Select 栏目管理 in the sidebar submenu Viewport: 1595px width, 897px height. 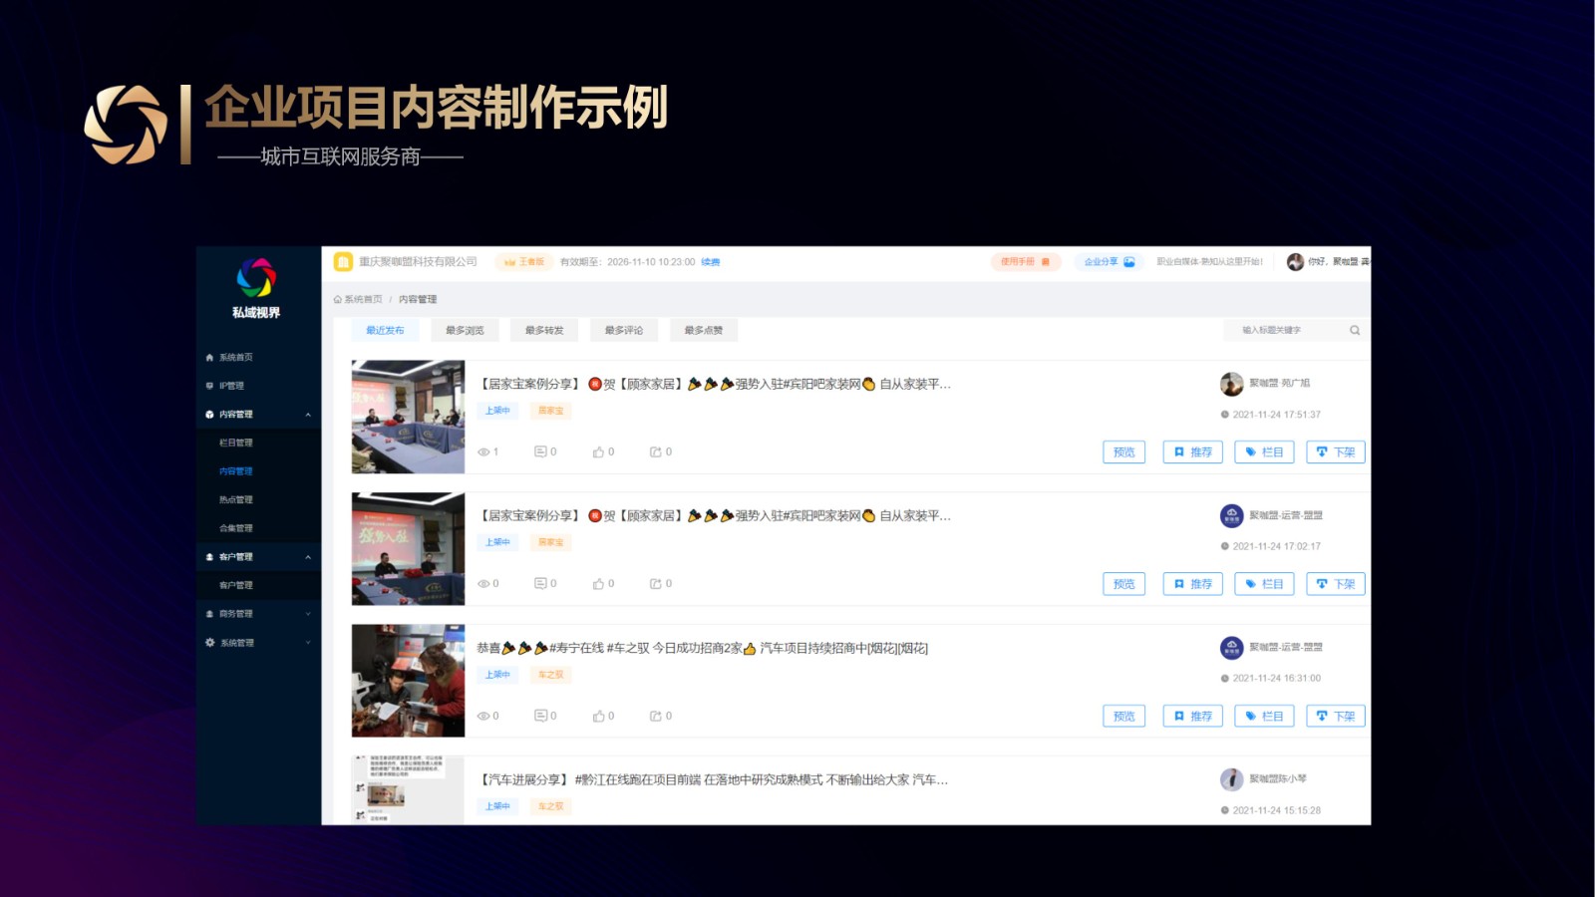click(x=236, y=443)
